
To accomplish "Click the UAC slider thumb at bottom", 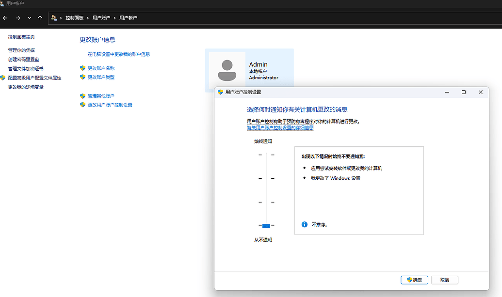I will (266, 226).
